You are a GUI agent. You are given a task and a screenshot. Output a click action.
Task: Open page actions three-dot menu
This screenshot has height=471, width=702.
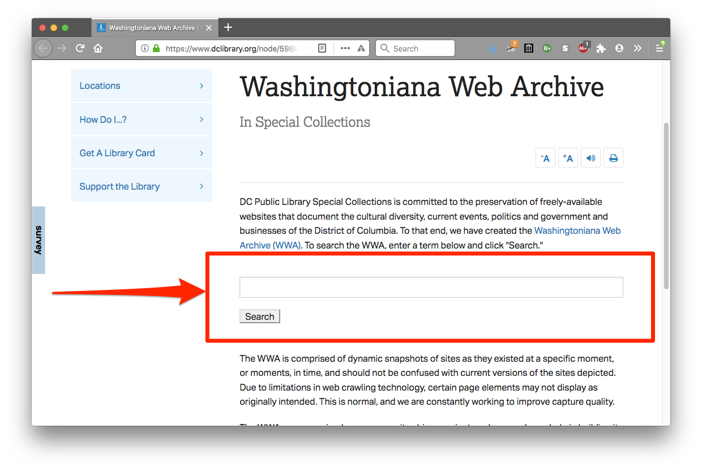(345, 49)
